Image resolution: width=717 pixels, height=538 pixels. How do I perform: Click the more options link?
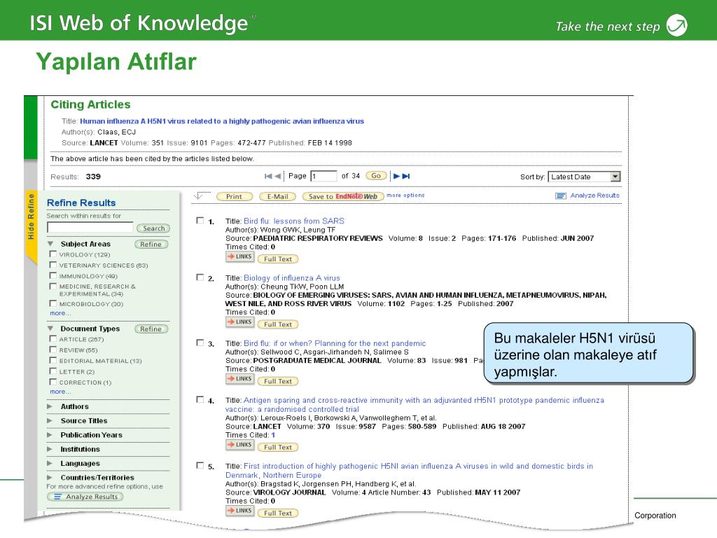click(x=405, y=195)
